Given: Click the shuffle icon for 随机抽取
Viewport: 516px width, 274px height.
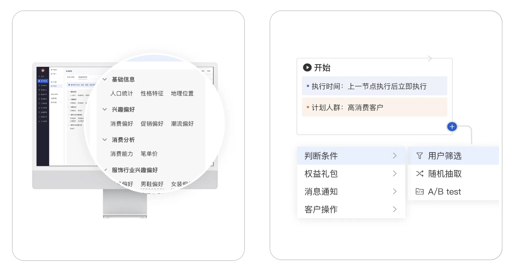Looking at the screenshot, I should (419, 174).
